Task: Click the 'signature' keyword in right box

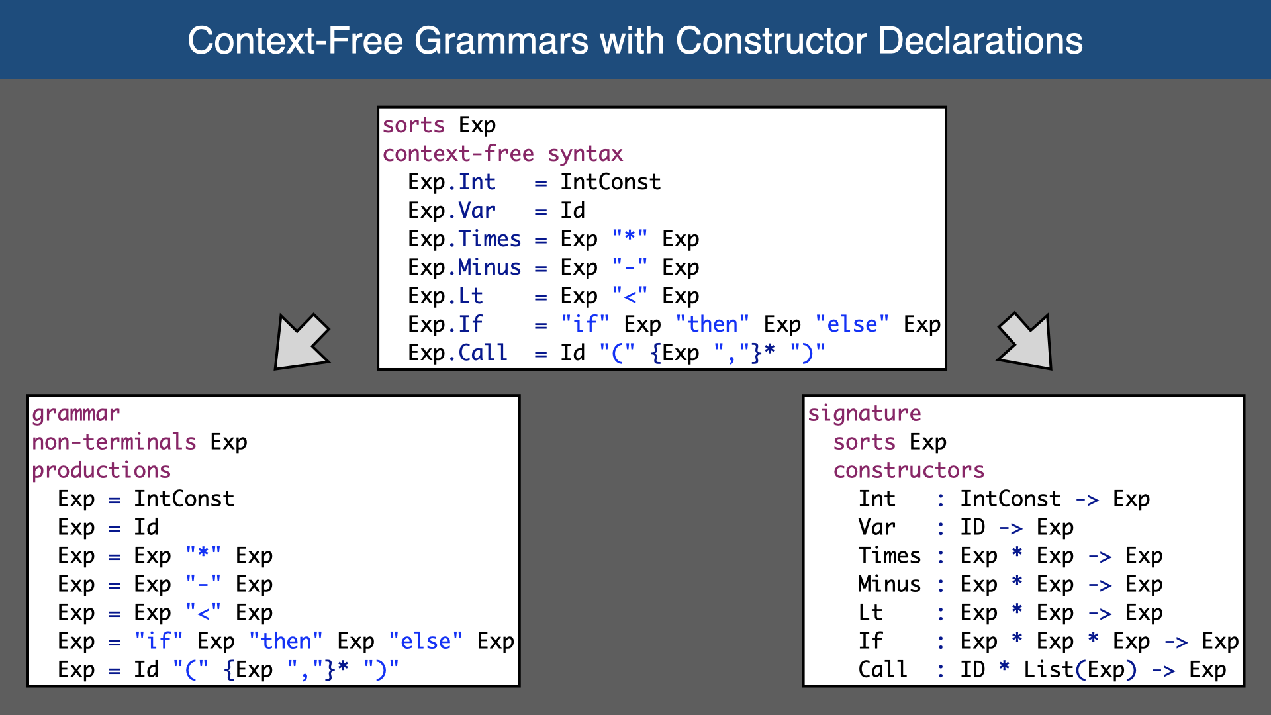Action: click(864, 414)
